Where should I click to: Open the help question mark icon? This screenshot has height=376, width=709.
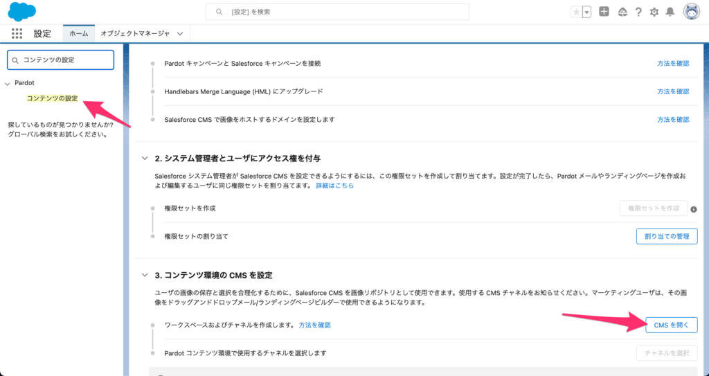coord(638,12)
